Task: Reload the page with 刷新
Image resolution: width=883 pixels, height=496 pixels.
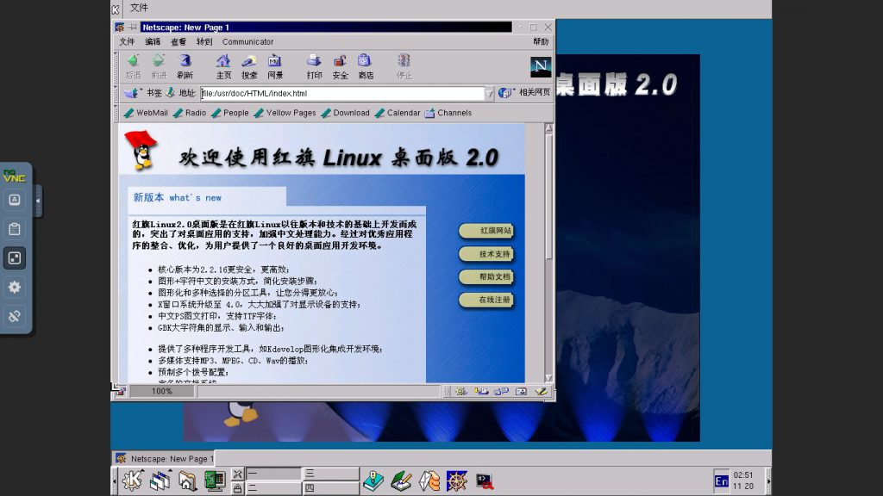Action: (185, 66)
